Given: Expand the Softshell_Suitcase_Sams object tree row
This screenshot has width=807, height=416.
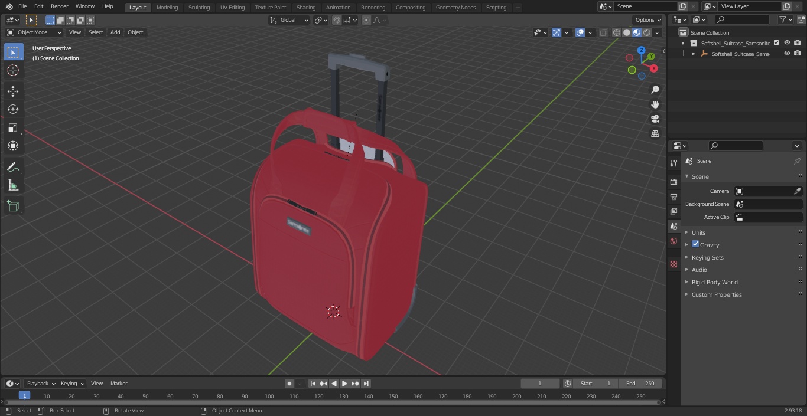Looking at the screenshot, I should point(694,54).
